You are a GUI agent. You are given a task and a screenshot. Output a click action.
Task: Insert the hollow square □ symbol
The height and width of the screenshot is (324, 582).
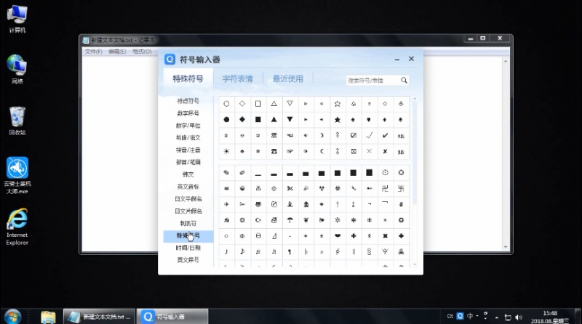pos(258,104)
